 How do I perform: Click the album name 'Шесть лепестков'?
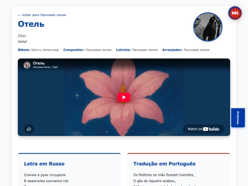45,50
